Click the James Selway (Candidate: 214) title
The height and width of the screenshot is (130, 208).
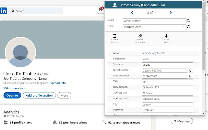click(x=143, y=5)
